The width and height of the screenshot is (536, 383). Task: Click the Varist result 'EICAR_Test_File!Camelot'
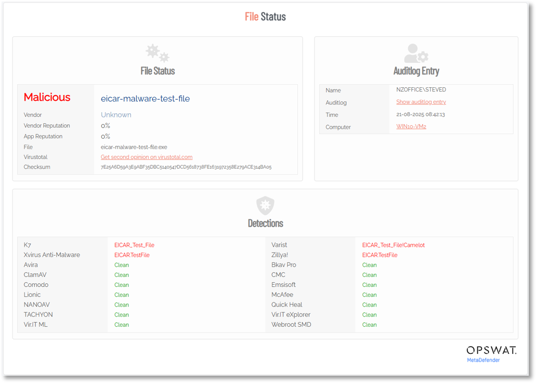point(394,245)
